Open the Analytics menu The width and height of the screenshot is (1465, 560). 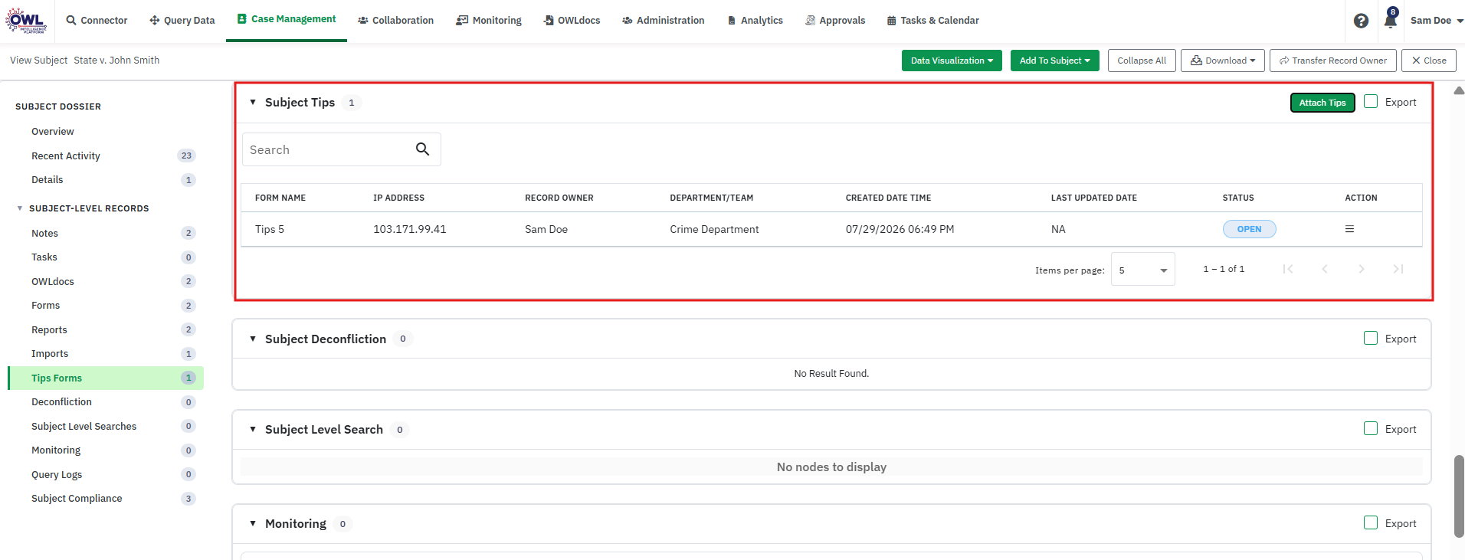pyautogui.click(x=755, y=21)
